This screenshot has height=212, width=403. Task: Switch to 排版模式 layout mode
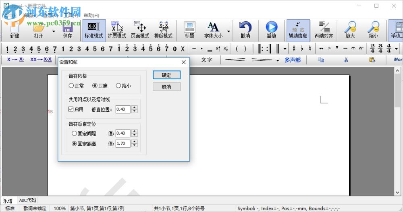[164, 30]
